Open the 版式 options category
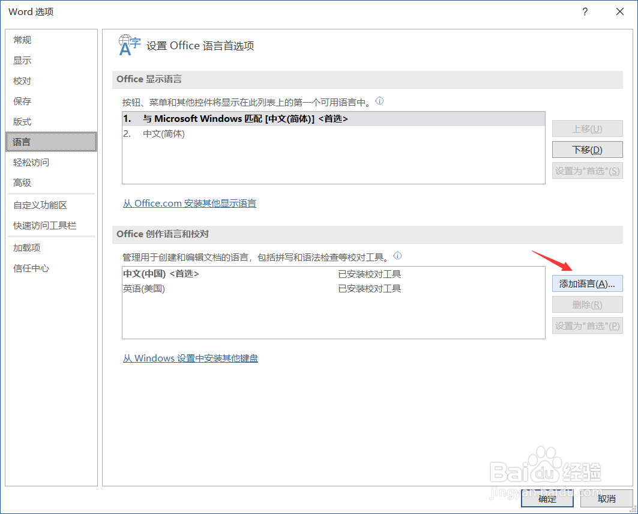Viewport: 638px width, 514px height. pyautogui.click(x=51, y=121)
